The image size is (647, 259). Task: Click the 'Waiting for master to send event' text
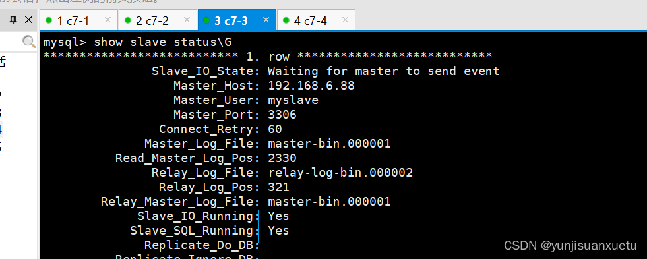click(x=384, y=71)
